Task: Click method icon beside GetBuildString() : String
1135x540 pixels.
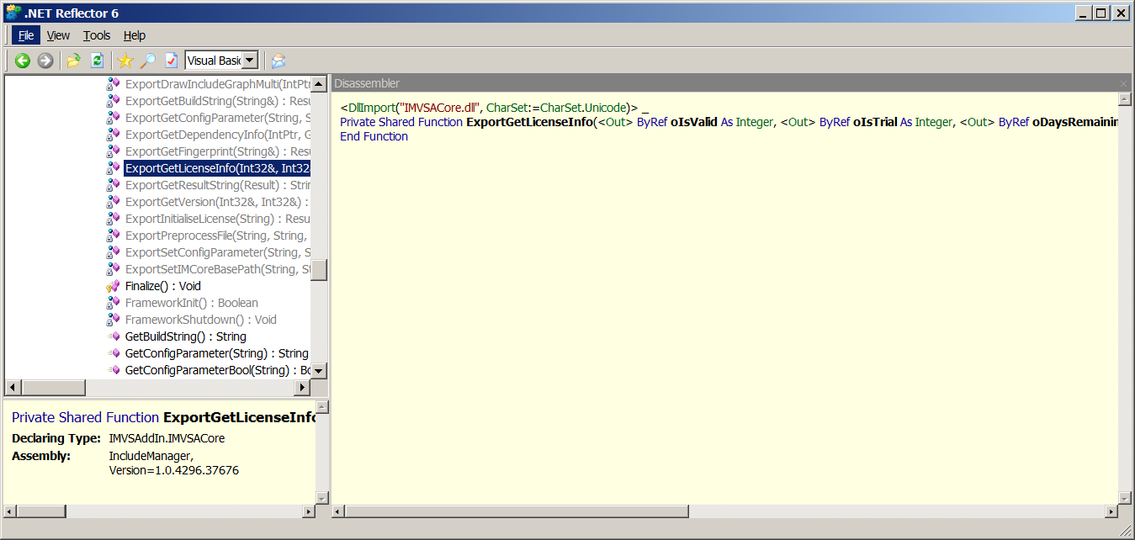Action: tap(114, 336)
